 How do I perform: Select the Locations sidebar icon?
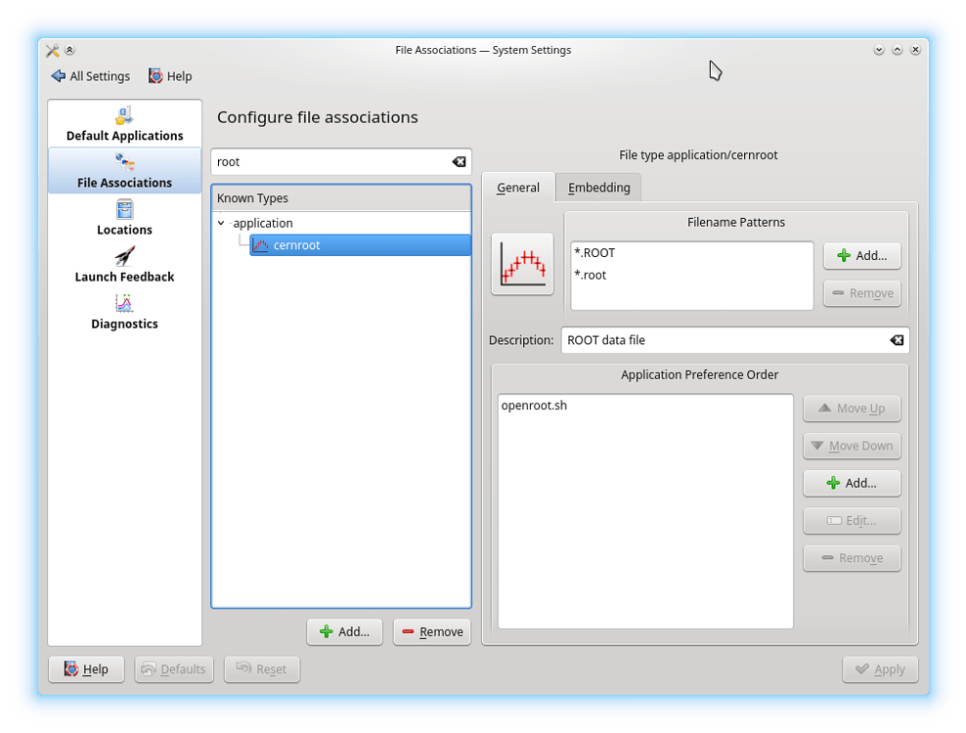pyautogui.click(x=124, y=209)
